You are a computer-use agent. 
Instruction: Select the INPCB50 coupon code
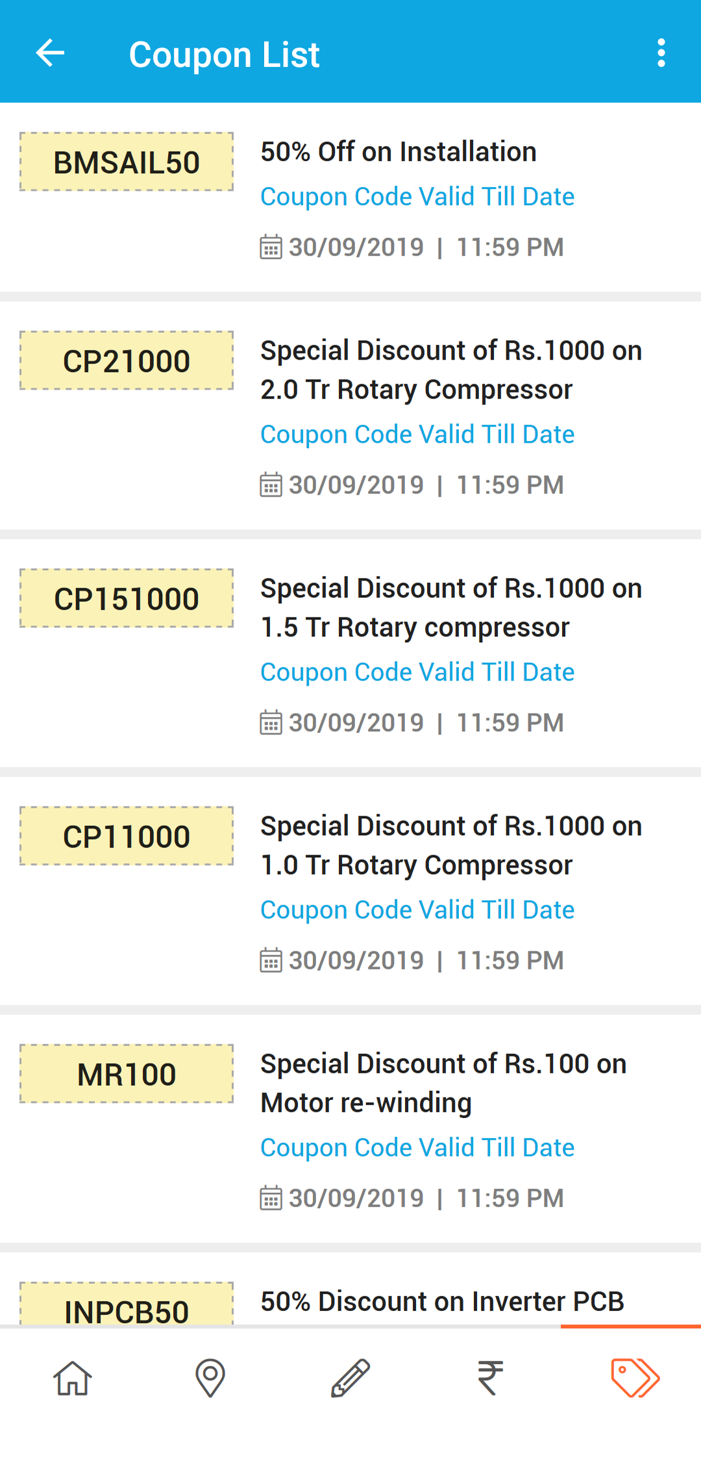point(127,1304)
